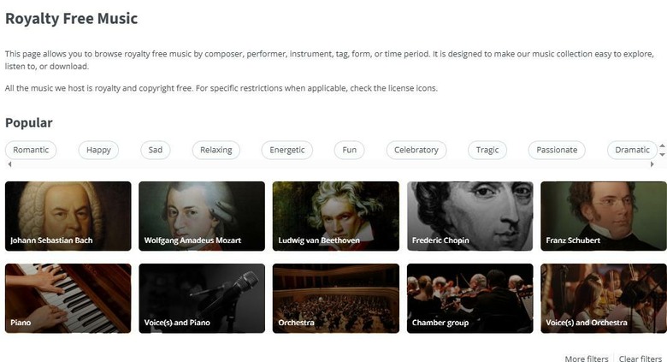Select the Franz Schubert portrait tile
The image size is (667, 362).
pos(604,216)
